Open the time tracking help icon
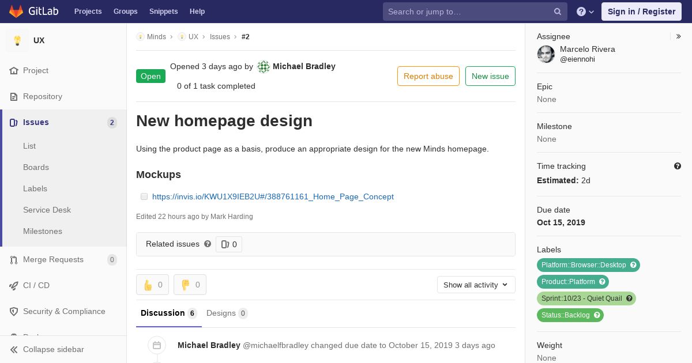Viewport: 692px width, 363px height. click(678, 166)
